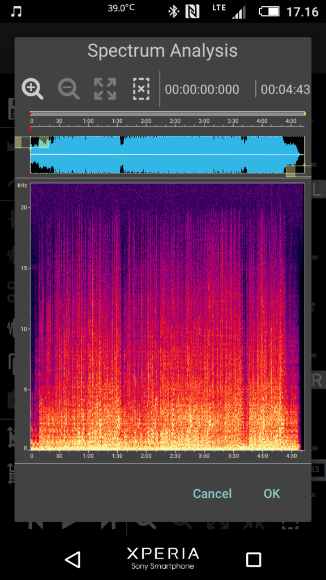Screen dimensions: 326x580
Task: Tap the Bluetooth icon in status bar
Action: (x=173, y=11)
